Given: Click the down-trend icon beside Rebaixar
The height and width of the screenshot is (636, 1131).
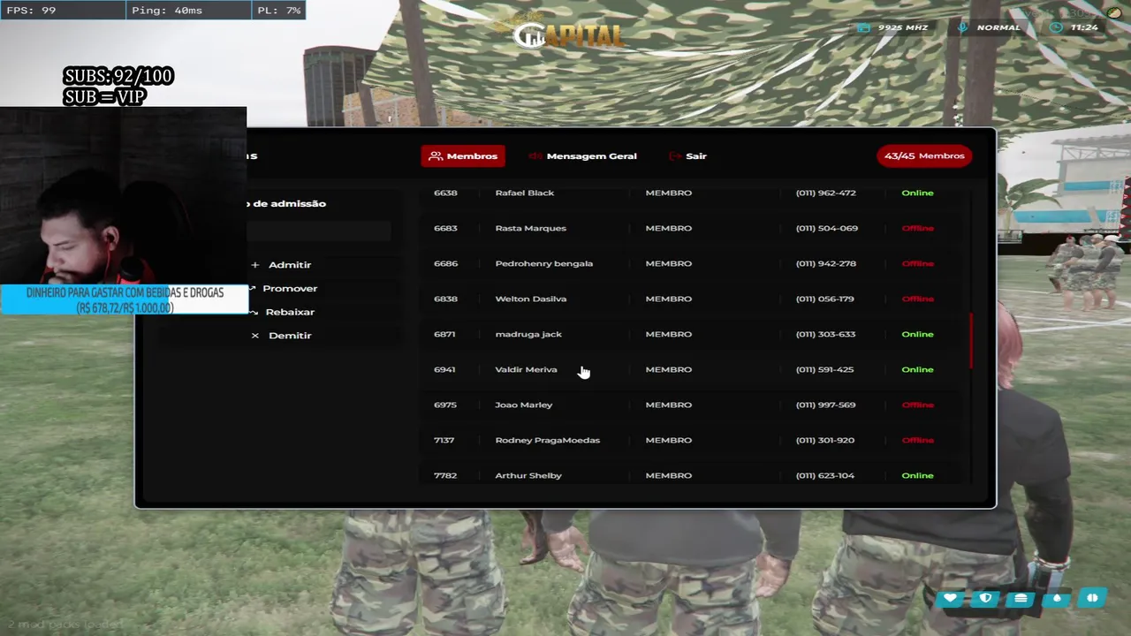Looking at the screenshot, I should coord(253,312).
